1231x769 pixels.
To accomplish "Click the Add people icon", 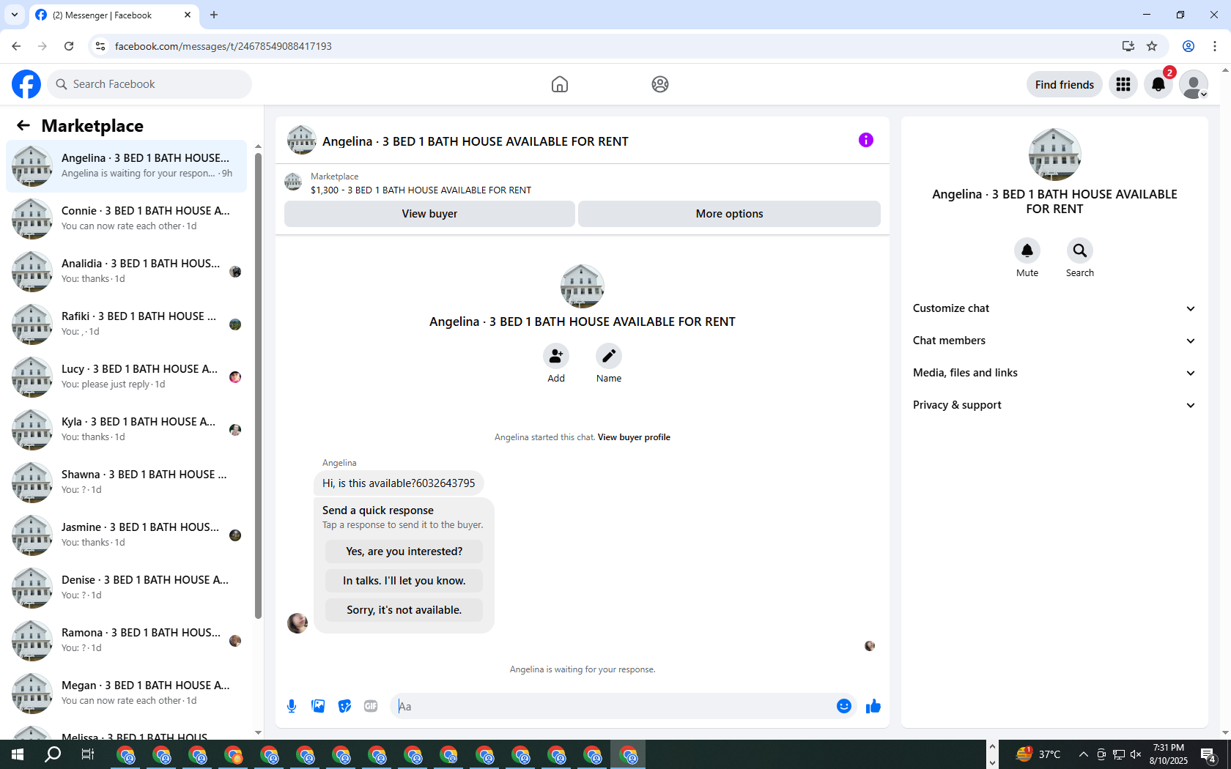I will (x=556, y=356).
